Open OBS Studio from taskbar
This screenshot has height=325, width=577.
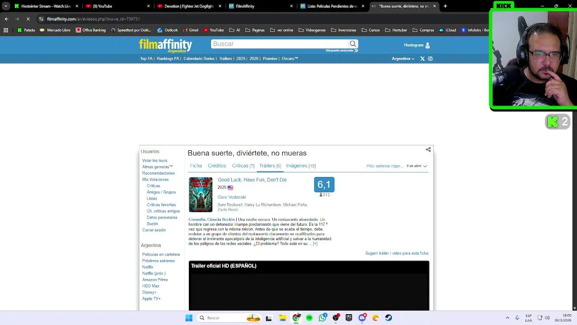pyautogui.click(x=336, y=318)
